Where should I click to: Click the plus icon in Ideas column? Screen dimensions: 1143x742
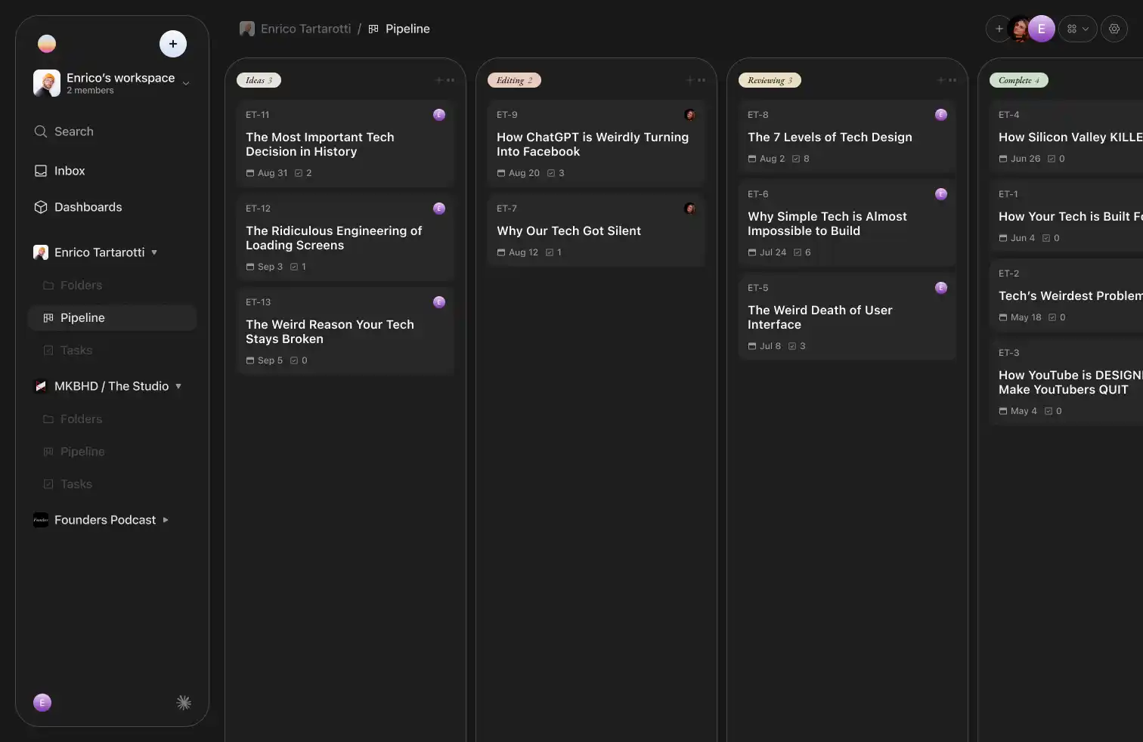(438, 80)
